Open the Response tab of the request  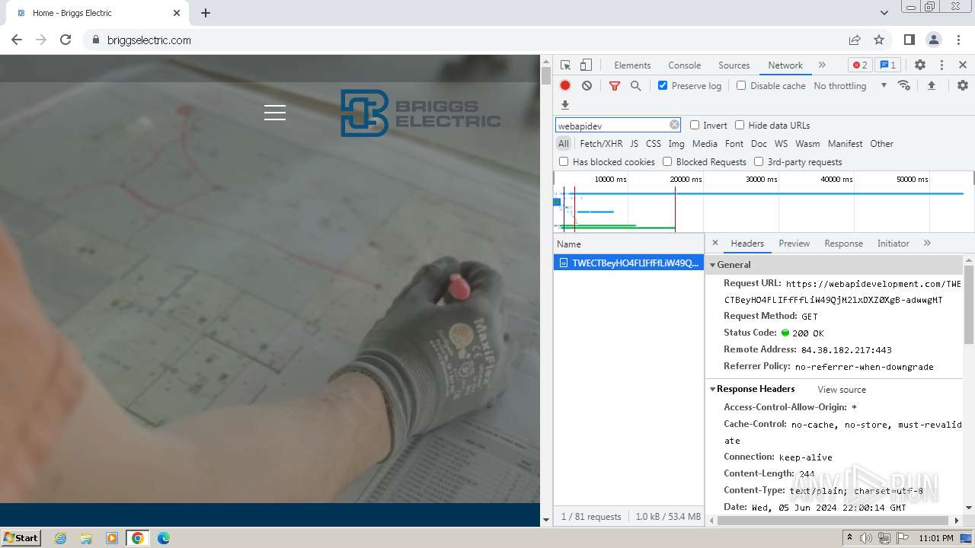click(x=843, y=244)
